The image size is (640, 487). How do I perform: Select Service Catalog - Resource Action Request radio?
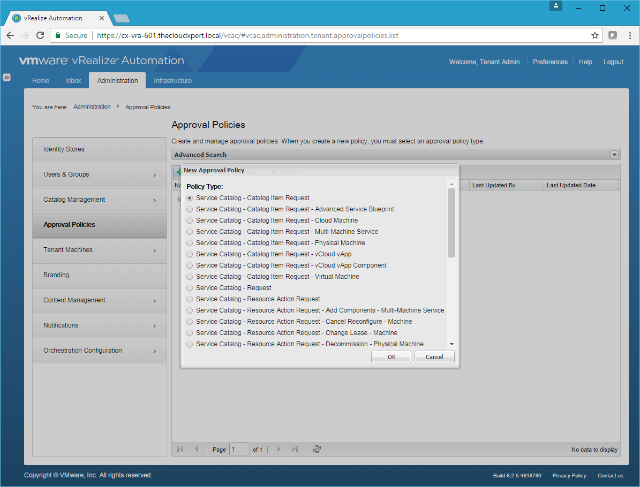click(190, 299)
